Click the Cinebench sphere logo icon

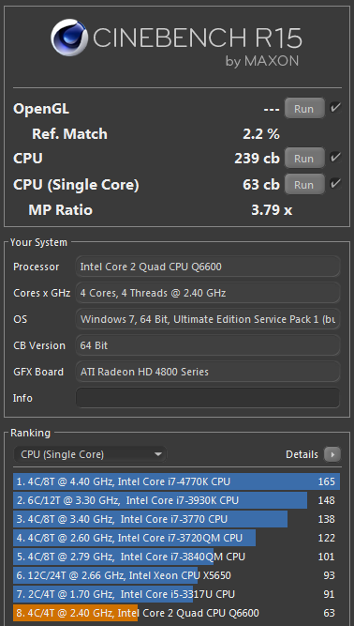pos(69,38)
